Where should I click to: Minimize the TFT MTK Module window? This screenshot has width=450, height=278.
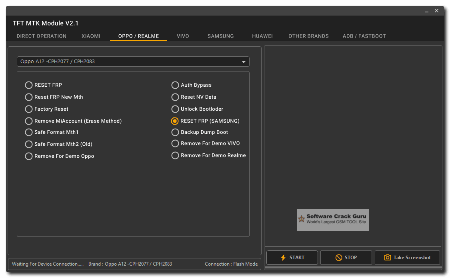[x=427, y=11]
